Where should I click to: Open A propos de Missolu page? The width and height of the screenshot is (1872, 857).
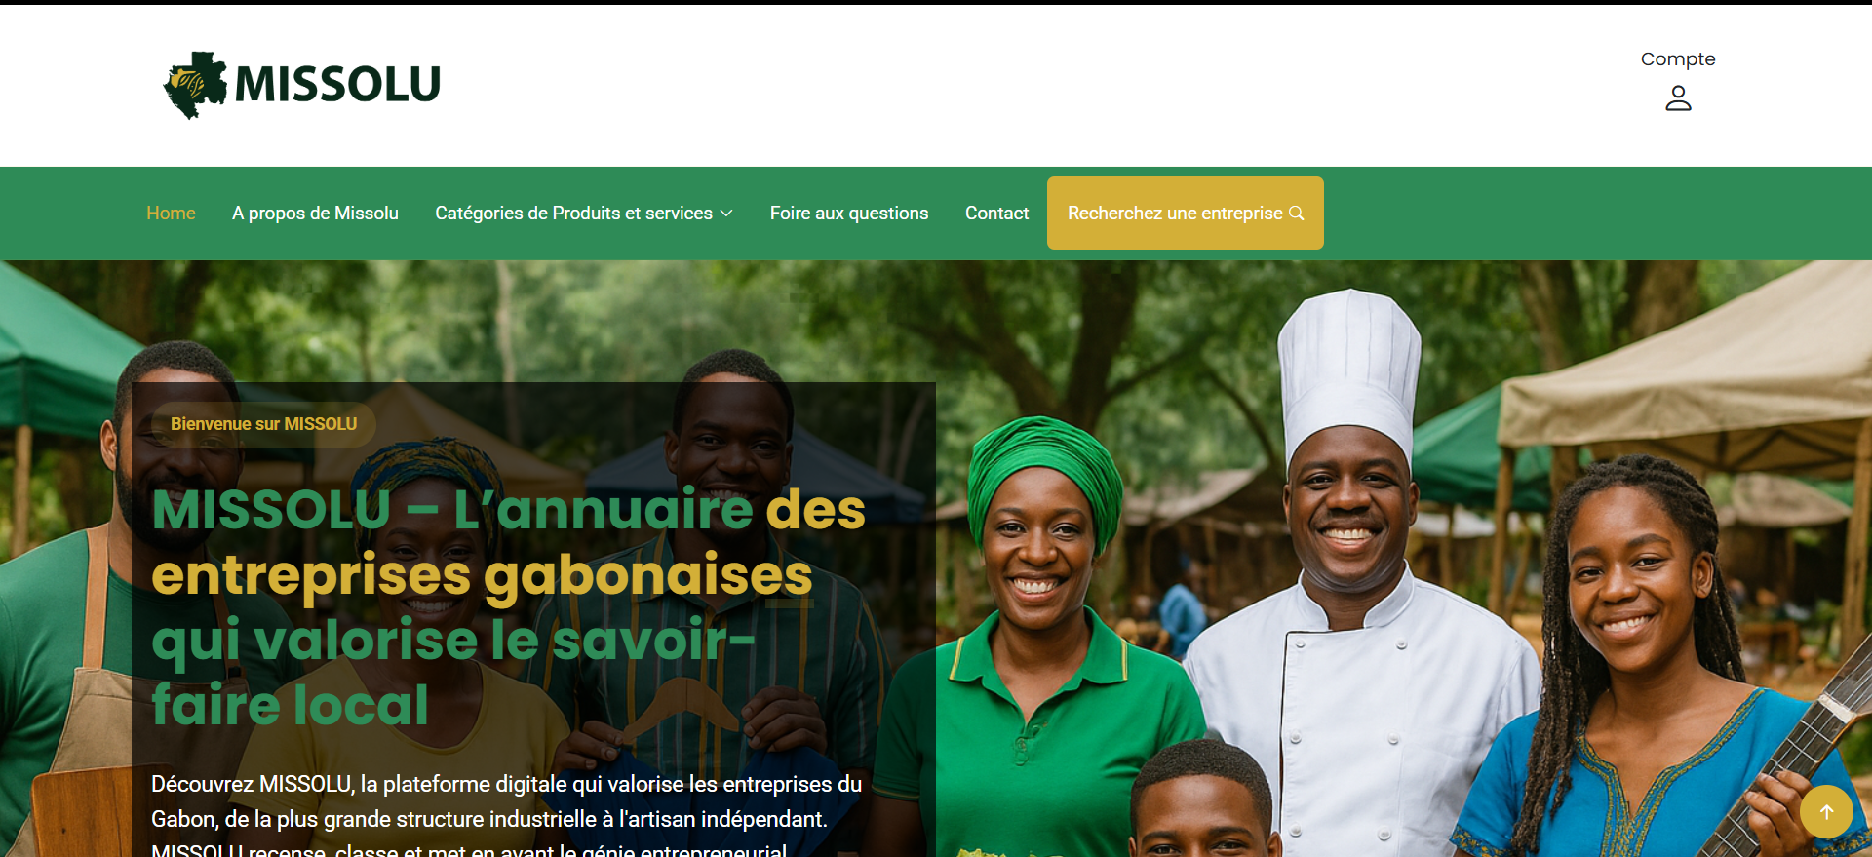coord(315,213)
